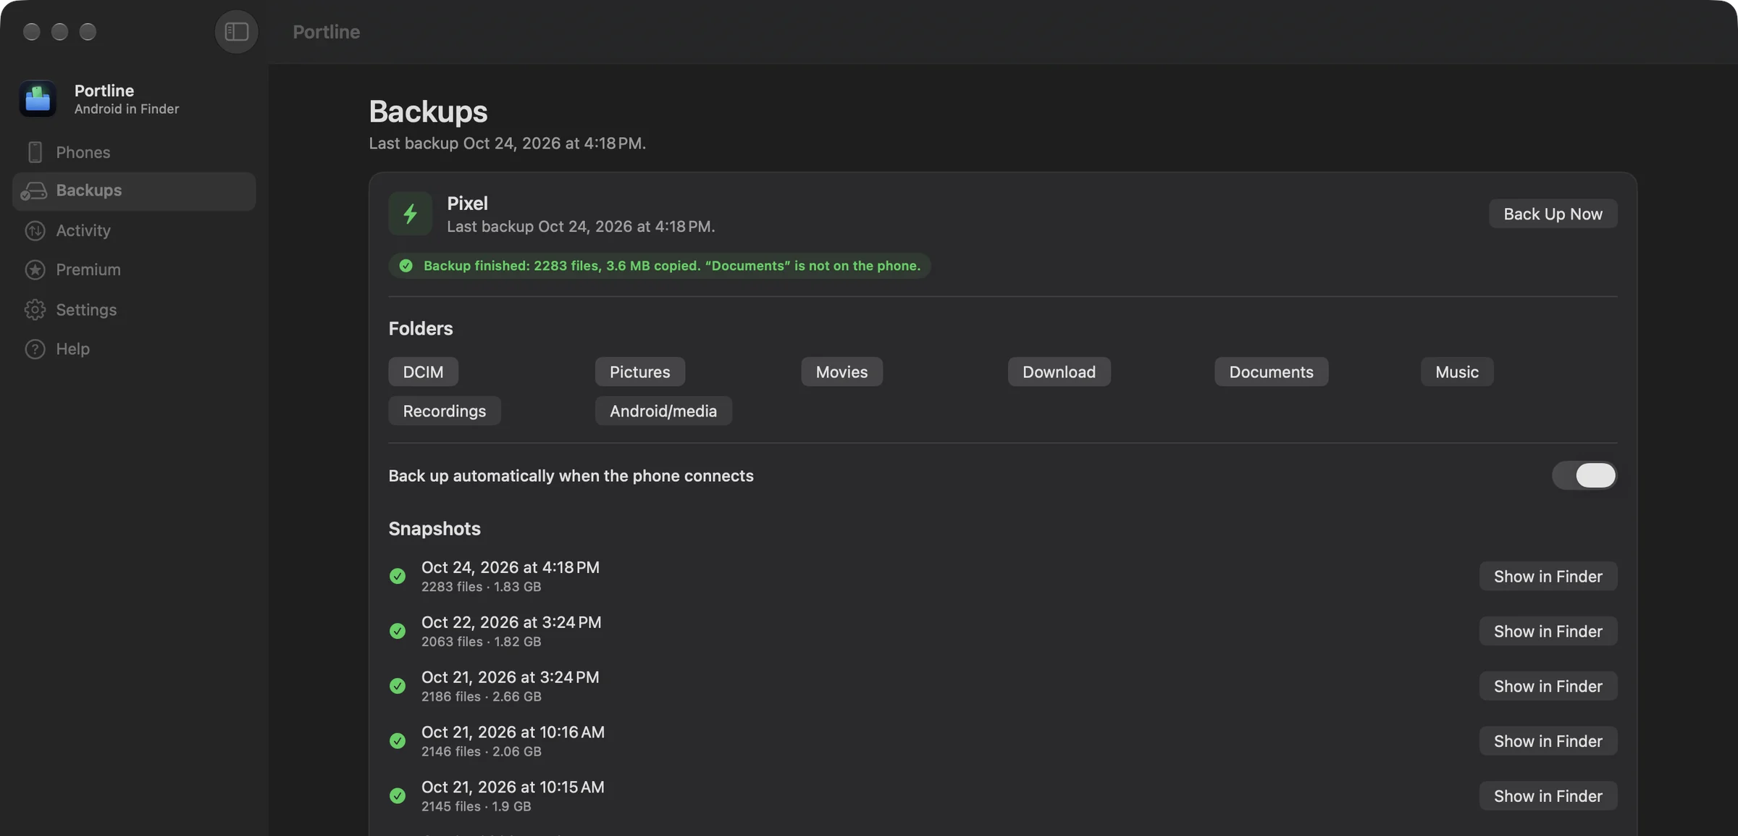The image size is (1738, 836).
Task: Select the Download folder chip
Action: click(1059, 372)
